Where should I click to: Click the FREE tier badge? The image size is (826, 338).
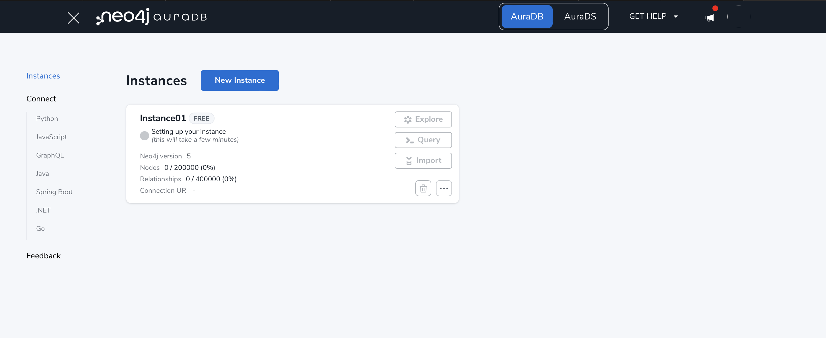click(x=201, y=119)
